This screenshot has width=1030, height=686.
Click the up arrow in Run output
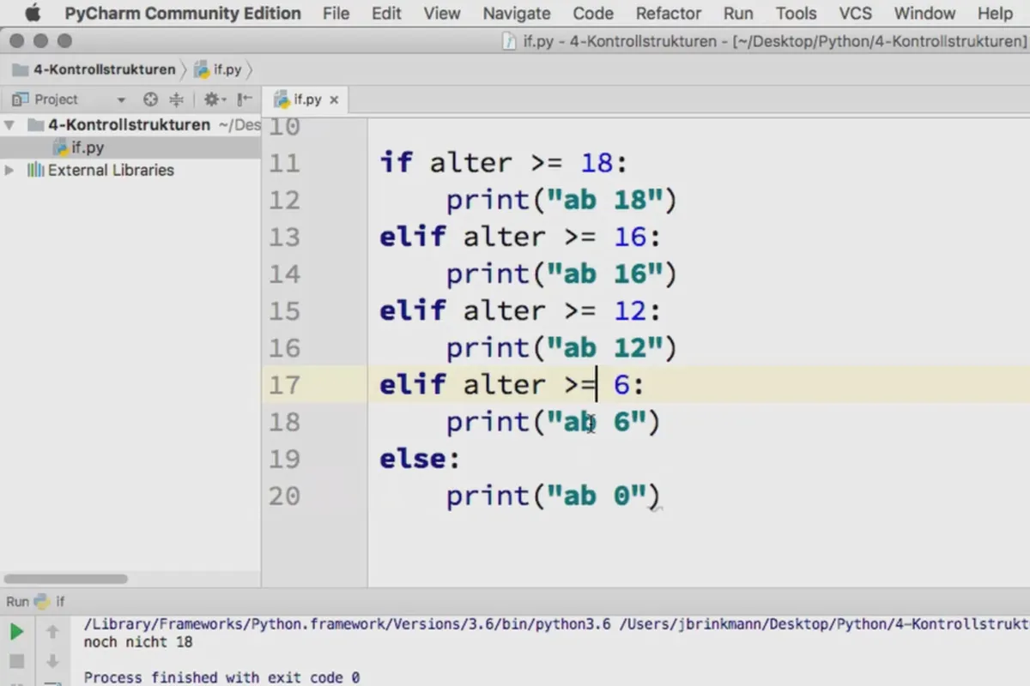pos(52,633)
